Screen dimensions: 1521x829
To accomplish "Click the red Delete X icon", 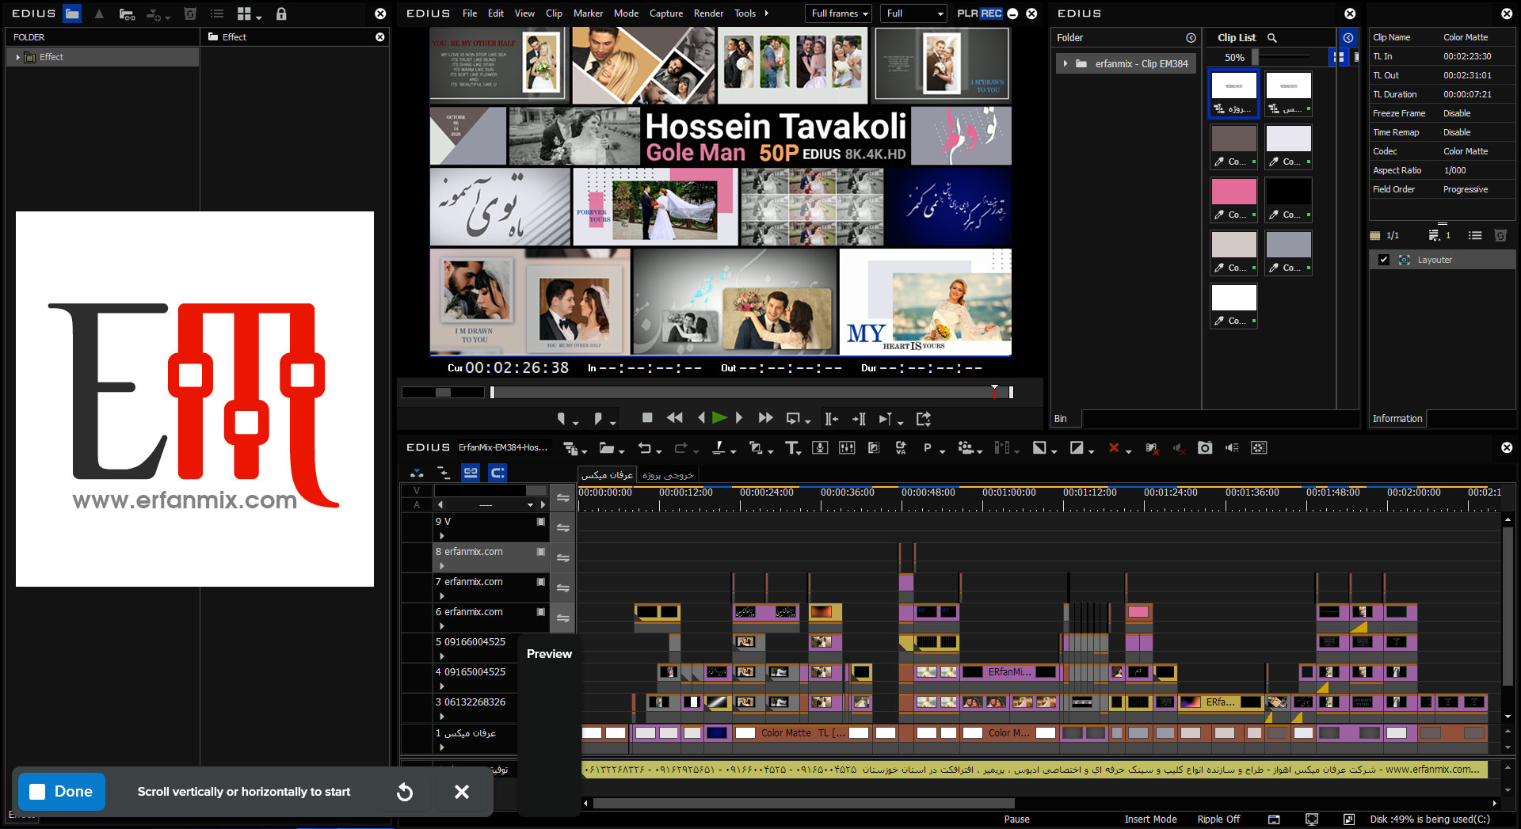I will pos(1113,448).
